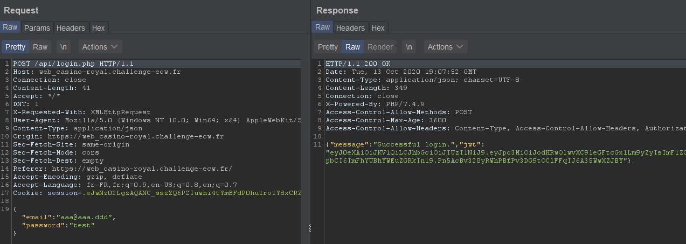Switch to Request Raw tab
The image size is (686, 244).
10,27
